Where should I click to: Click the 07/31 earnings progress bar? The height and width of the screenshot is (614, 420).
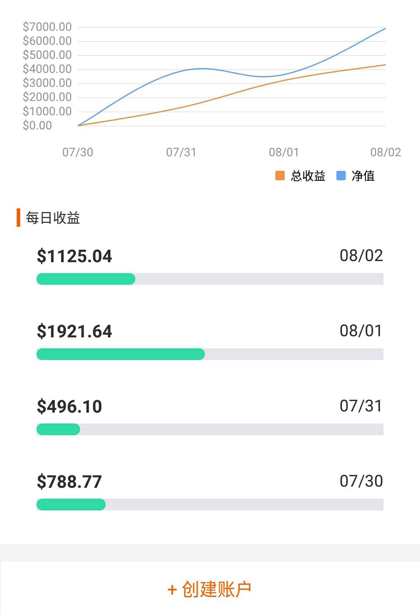tap(210, 429)
